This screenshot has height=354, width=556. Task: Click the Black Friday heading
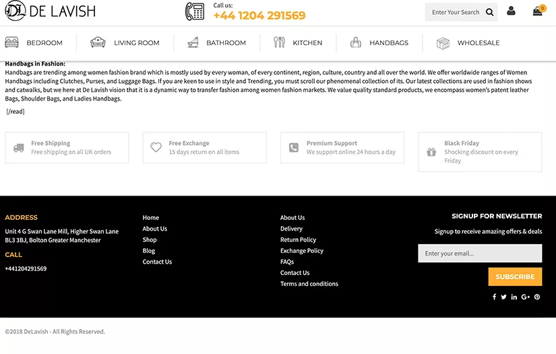[x=462, y=143]
